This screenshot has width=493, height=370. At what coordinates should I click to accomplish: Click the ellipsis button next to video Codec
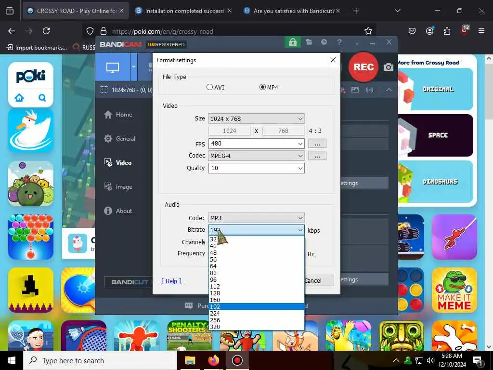(317, 156)
